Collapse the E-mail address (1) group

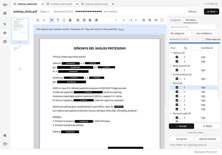171,74
